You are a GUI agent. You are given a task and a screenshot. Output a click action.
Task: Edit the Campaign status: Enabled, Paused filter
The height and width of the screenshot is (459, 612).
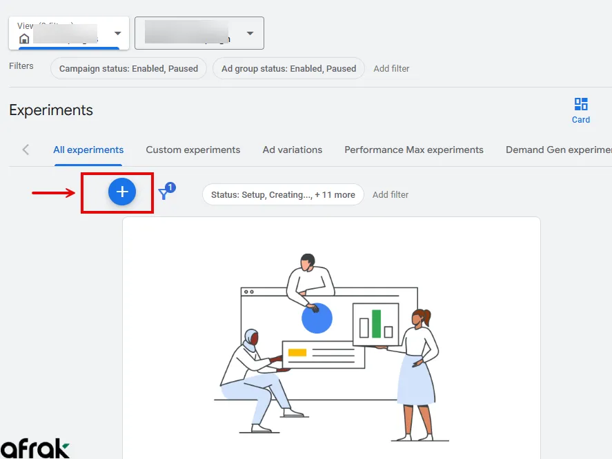point(128,69)
